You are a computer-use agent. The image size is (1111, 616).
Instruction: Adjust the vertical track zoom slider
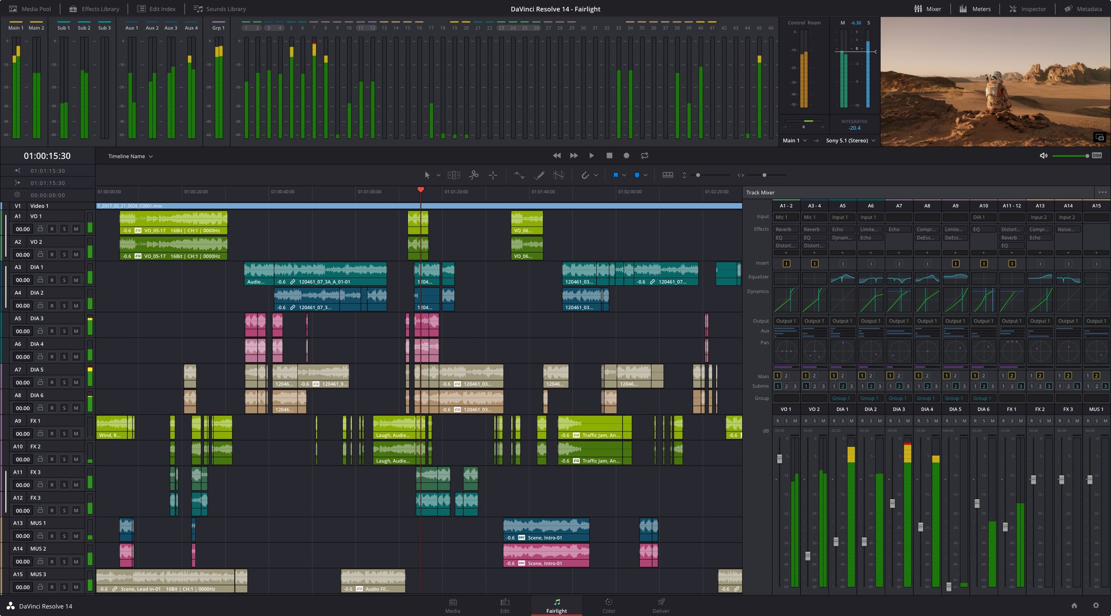coord(711,175)
